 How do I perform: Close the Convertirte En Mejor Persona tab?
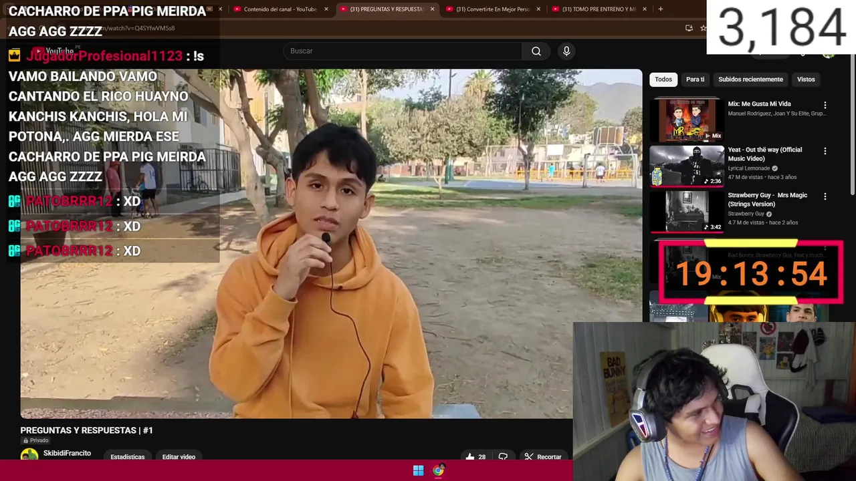[538, 9]
